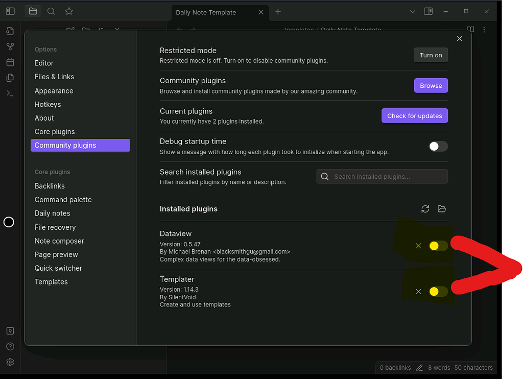Click 0 backlinks in status bar
Viewport: 523px width, 379px height.
(395, 368)
